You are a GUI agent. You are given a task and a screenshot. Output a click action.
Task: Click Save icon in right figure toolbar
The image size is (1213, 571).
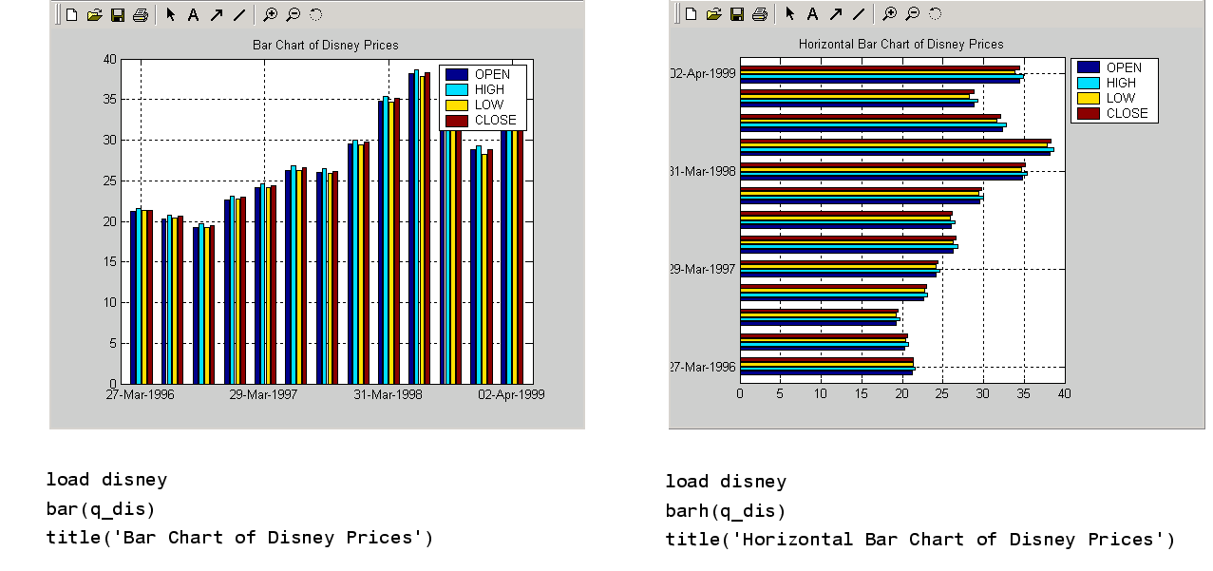coord(737,13)
